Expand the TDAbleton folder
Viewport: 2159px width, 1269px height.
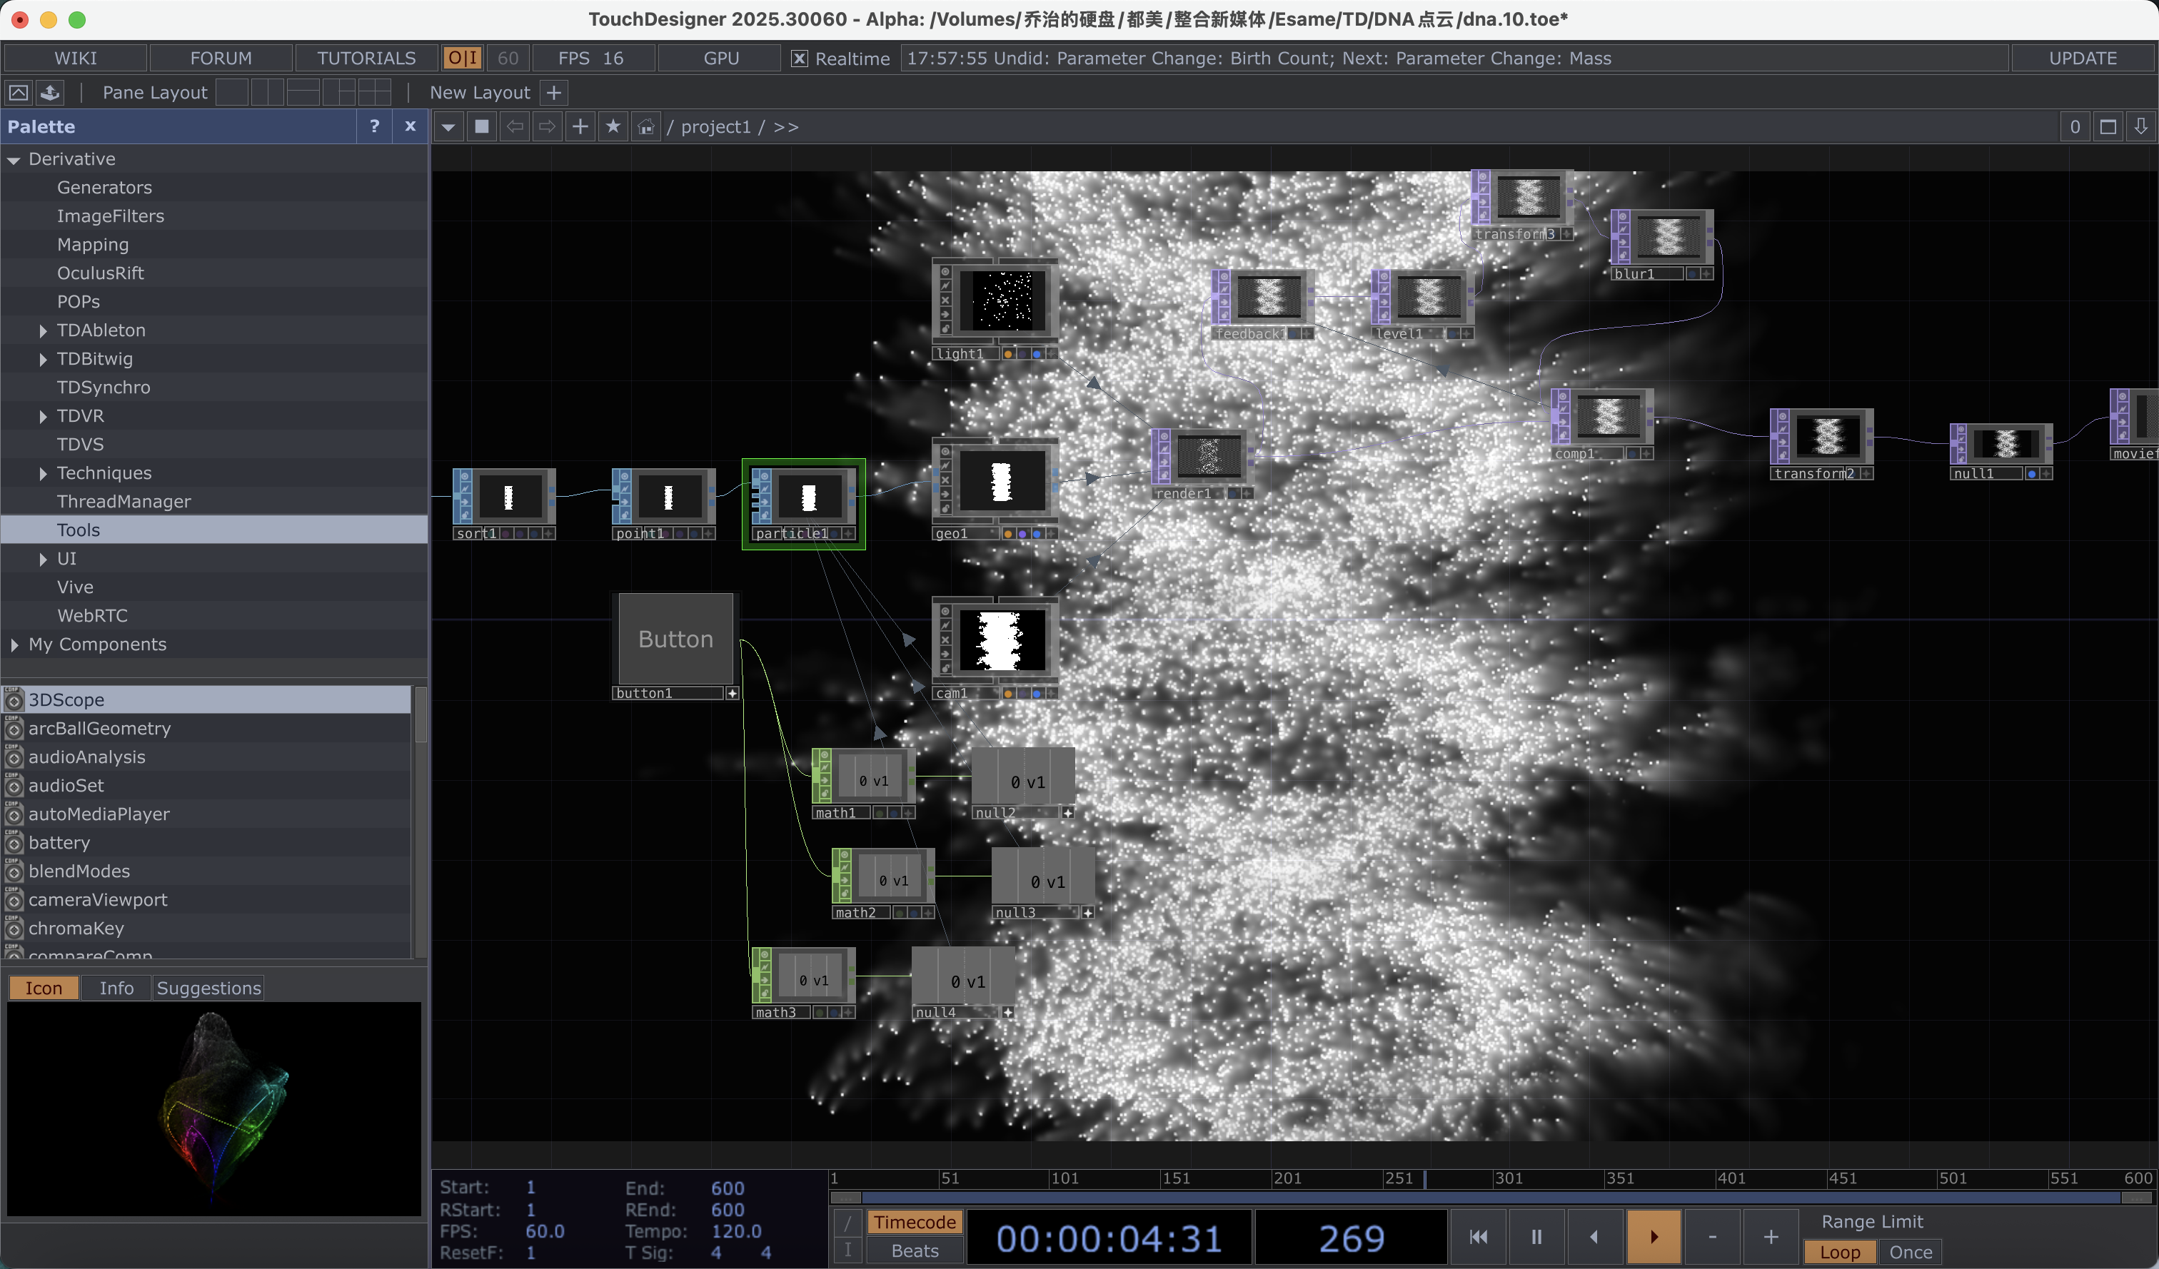pyautogui.click(x=43, y=330)
